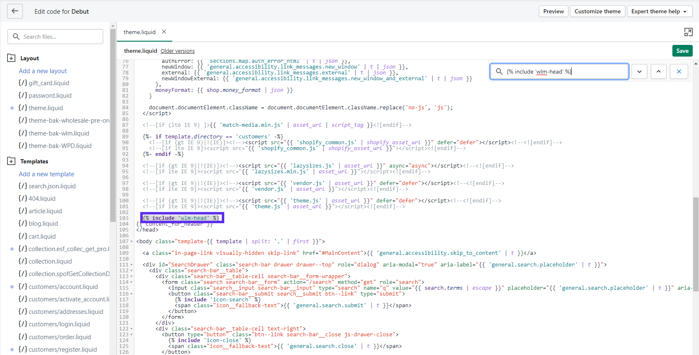
Task: Open theme-bak-wlm.liquid file
Action: coord(54,133)
